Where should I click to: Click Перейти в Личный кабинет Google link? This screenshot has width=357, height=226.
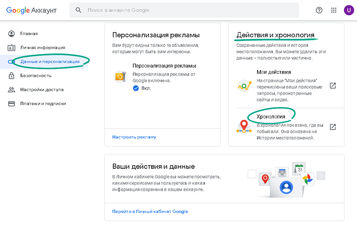point(150,211)
